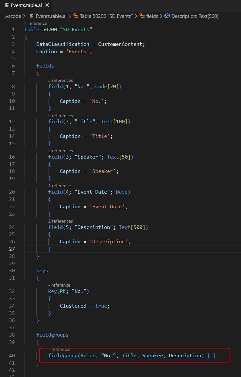Click the file icon in the Events.table.al tab
Screen dimensions: 241x377
click(7, 5)
